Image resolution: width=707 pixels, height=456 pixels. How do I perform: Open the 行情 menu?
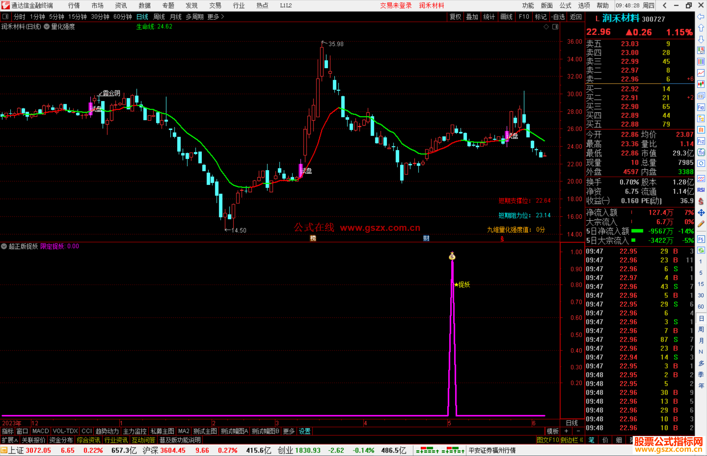pyautogui.click(x=74, y=5)
